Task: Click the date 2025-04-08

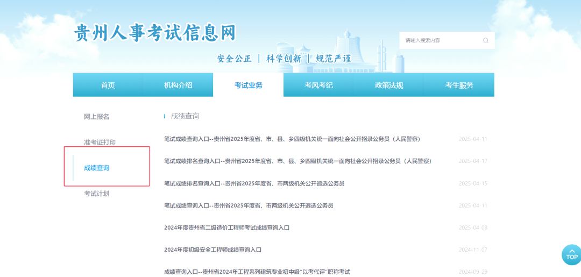Action: (473, 228)
